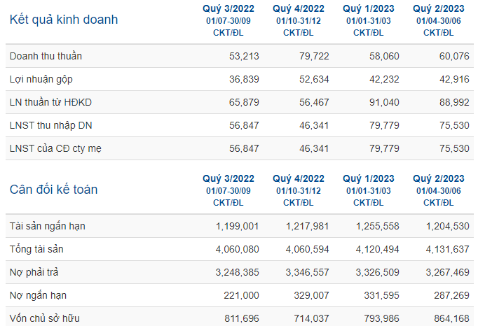The width and height of the screenshot is (478, 326).
Task: Click the Tài sản ngắn hạn row label
Action: tap(48, 226)
